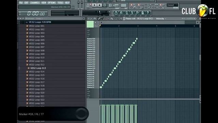
Task: Click the green note color swatch
Action: coord(90,24)
